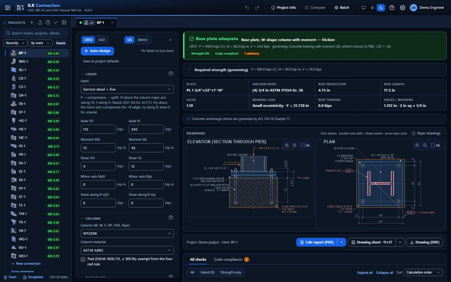This screenshot has height=282, width=451.
Task: Expand Required strength (governing) section
Action: coord(314,70)
